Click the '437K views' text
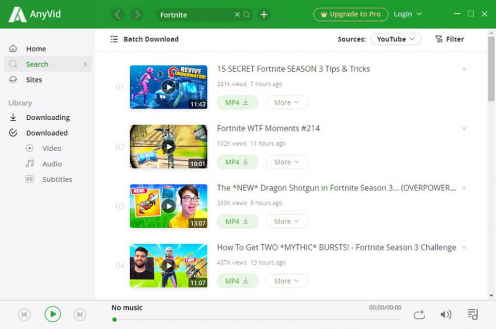Image resolution: width=496 pixels, height=329 pixels. click(232, 263)
